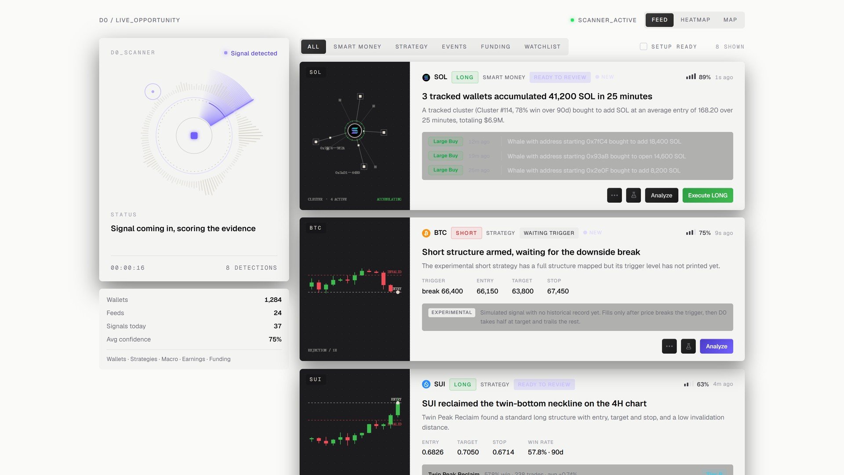Click the green scanner active dot
Screen dimensions: 844x475
pos(572,20)
